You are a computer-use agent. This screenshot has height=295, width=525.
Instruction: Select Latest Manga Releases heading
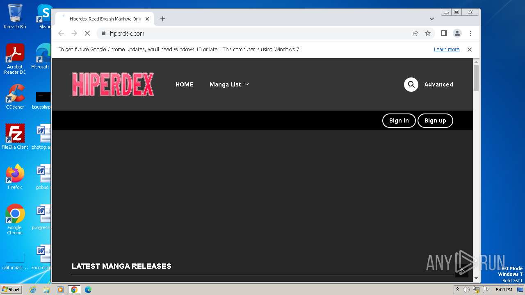pos(121,266)
